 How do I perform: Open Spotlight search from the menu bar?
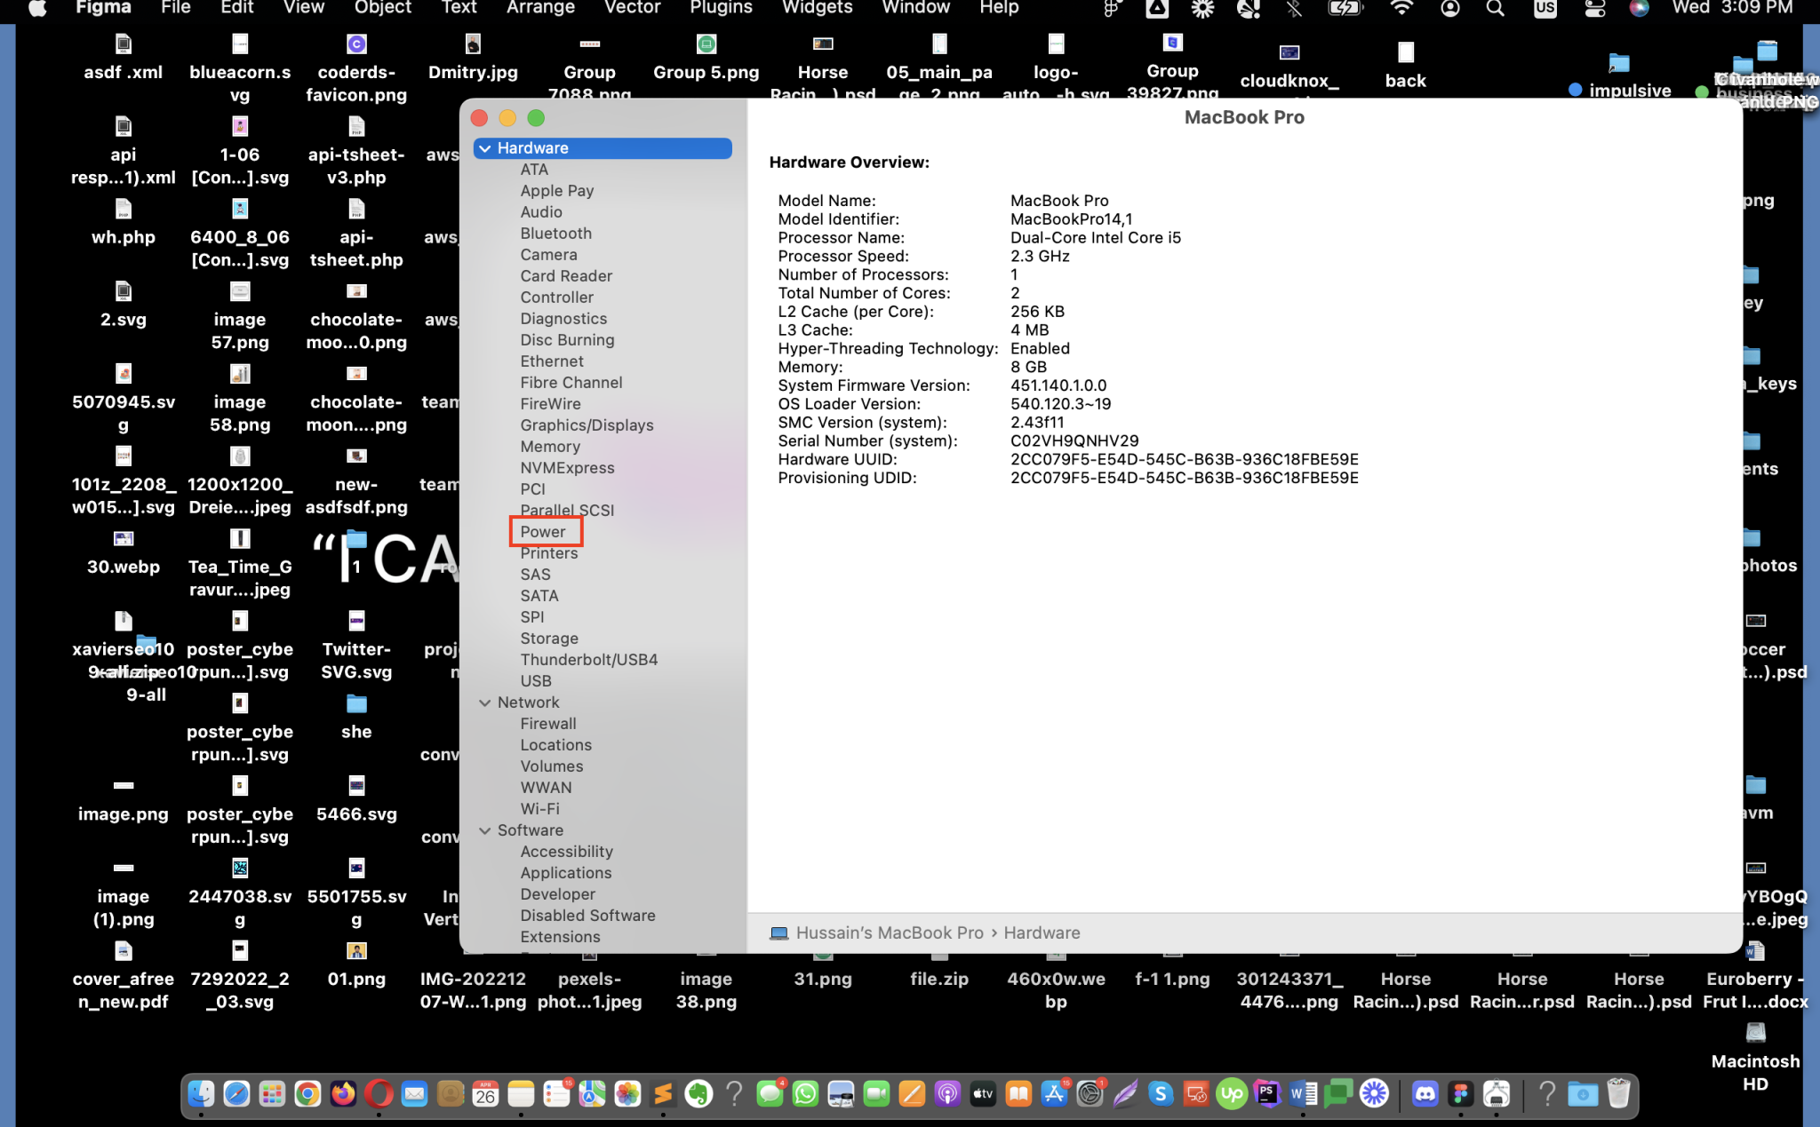tap(1495, 9)
